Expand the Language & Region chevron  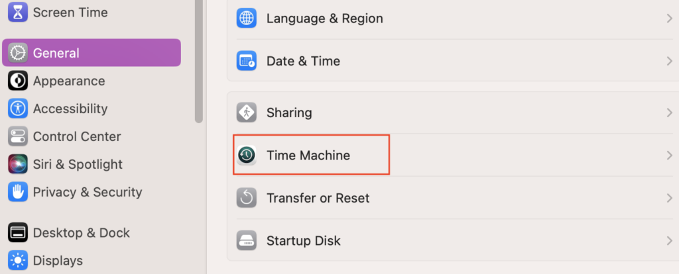click(669, 19)
